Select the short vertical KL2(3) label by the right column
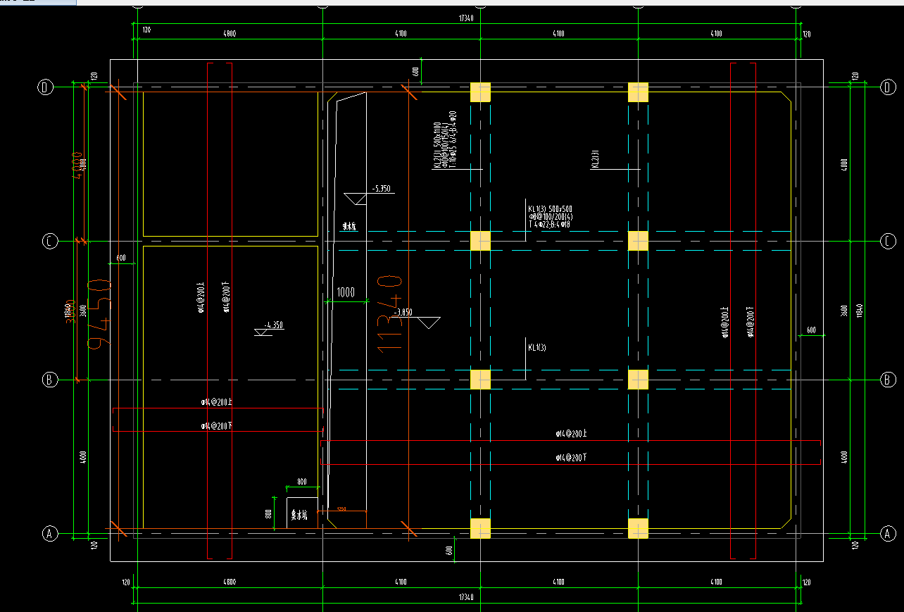Screen dimensions: 904x612 coord(595,159)
